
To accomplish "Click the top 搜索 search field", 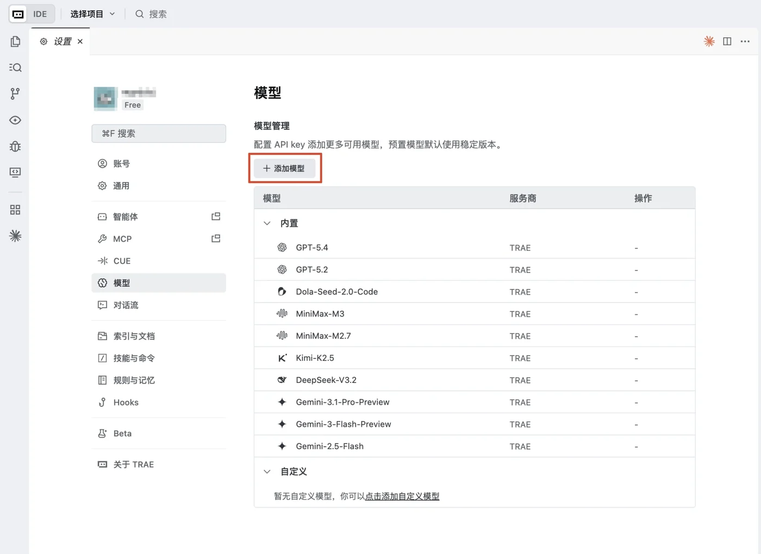I will 151,14.
